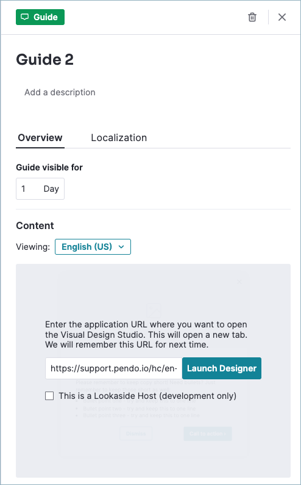
Task: Open the English (US) language dropdown
Action: (93, 247)
